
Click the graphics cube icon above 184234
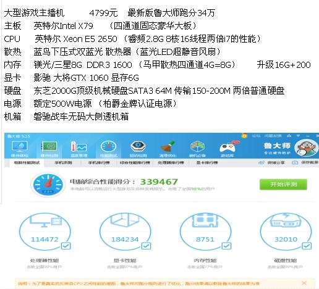(x=125, y=220)
